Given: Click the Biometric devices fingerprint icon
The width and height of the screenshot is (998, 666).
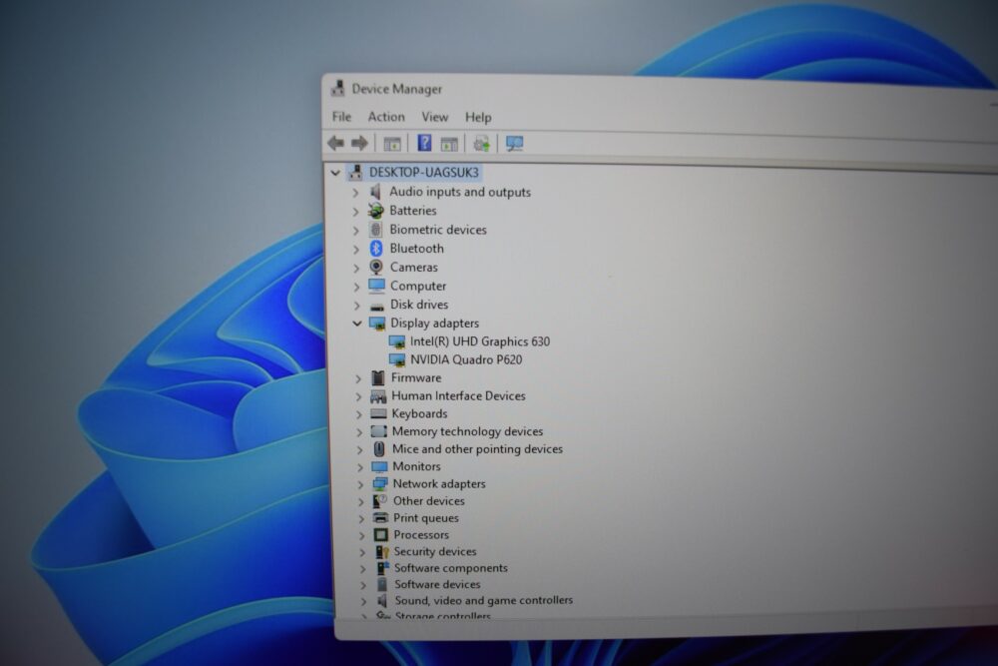Looking at the screenshot, I should 376,230.
